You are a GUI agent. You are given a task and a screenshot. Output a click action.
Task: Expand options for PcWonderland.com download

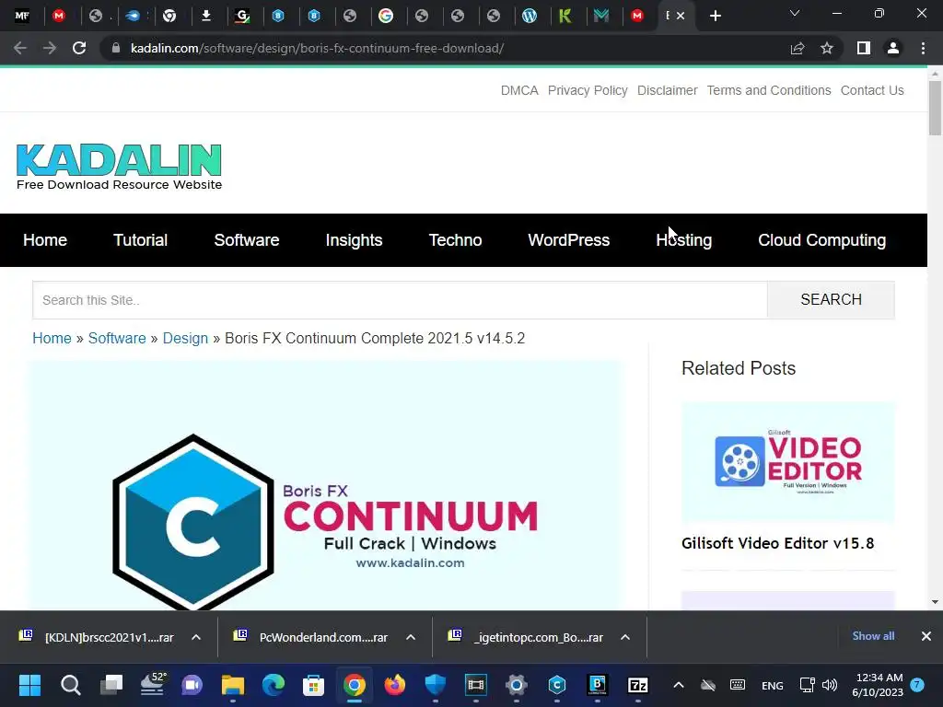pos(411,637)
